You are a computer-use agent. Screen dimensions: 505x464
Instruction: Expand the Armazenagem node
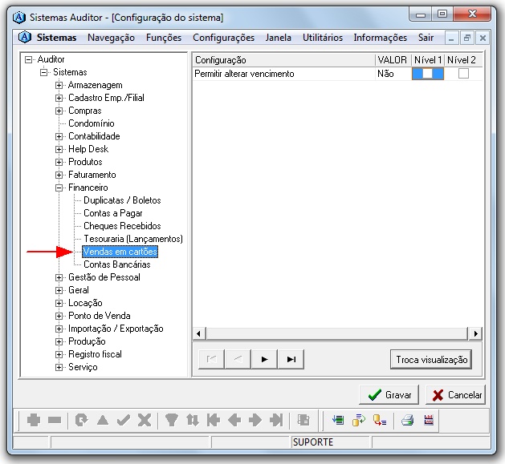tap(59, 85)
